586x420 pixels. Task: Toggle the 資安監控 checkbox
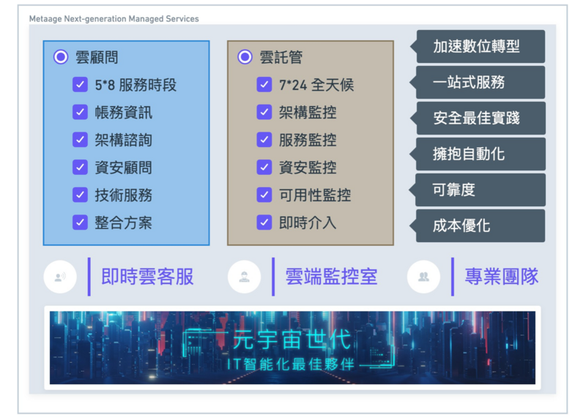point(264,168)
